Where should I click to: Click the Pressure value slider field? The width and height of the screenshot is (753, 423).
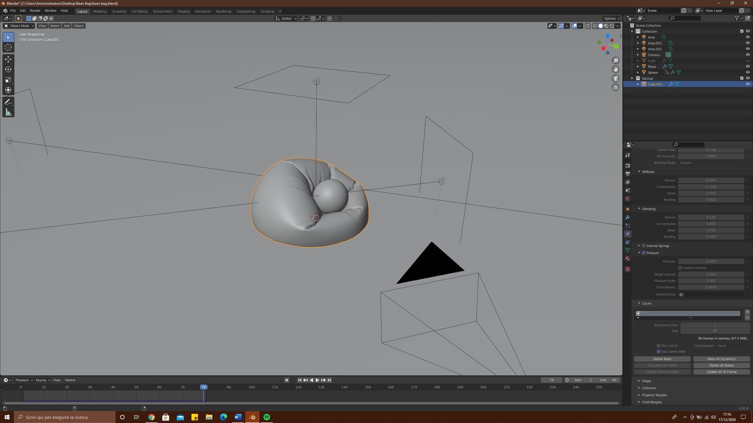711,261
